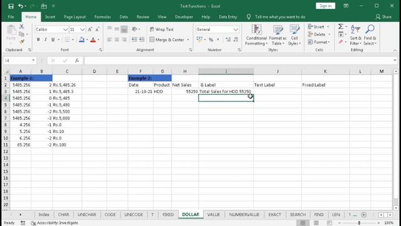The width and height of the screenshot is (401, 226).
Task: Click inside the formula bar
Action: [x=238, y=60]
